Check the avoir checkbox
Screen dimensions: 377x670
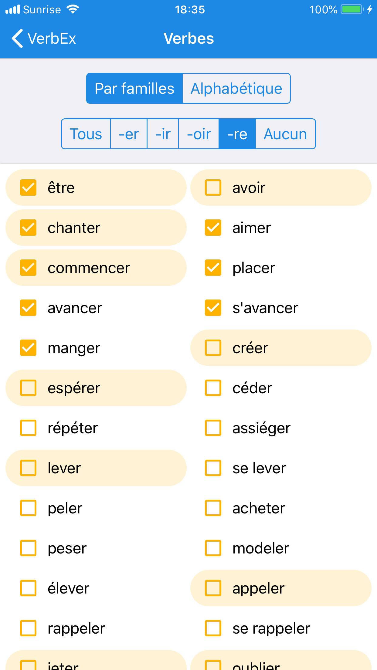tap(213, 188)
